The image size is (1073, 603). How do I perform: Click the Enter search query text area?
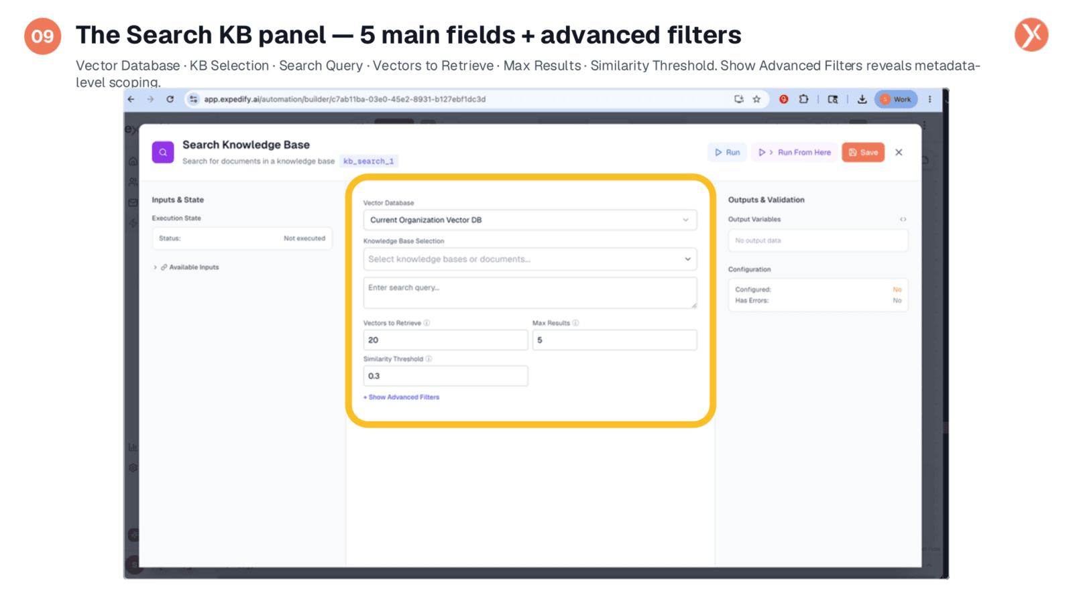pyautogui.click(x=530, y=293)
